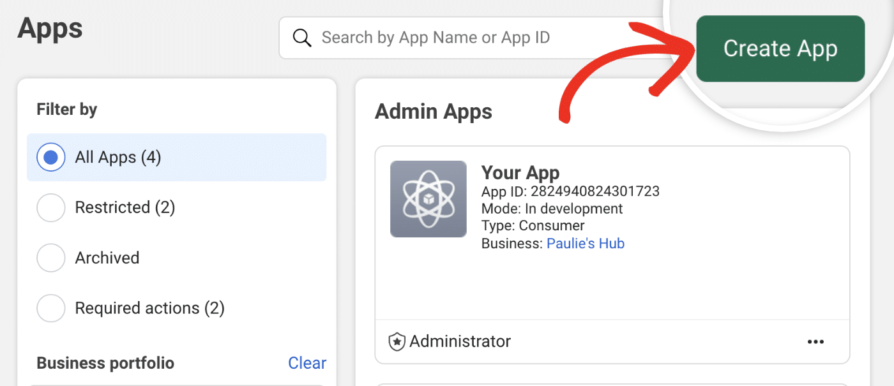894x386 pixels.
Task: Click the Apps page heading
Action: pyautogui.click(x=50, y=27)
